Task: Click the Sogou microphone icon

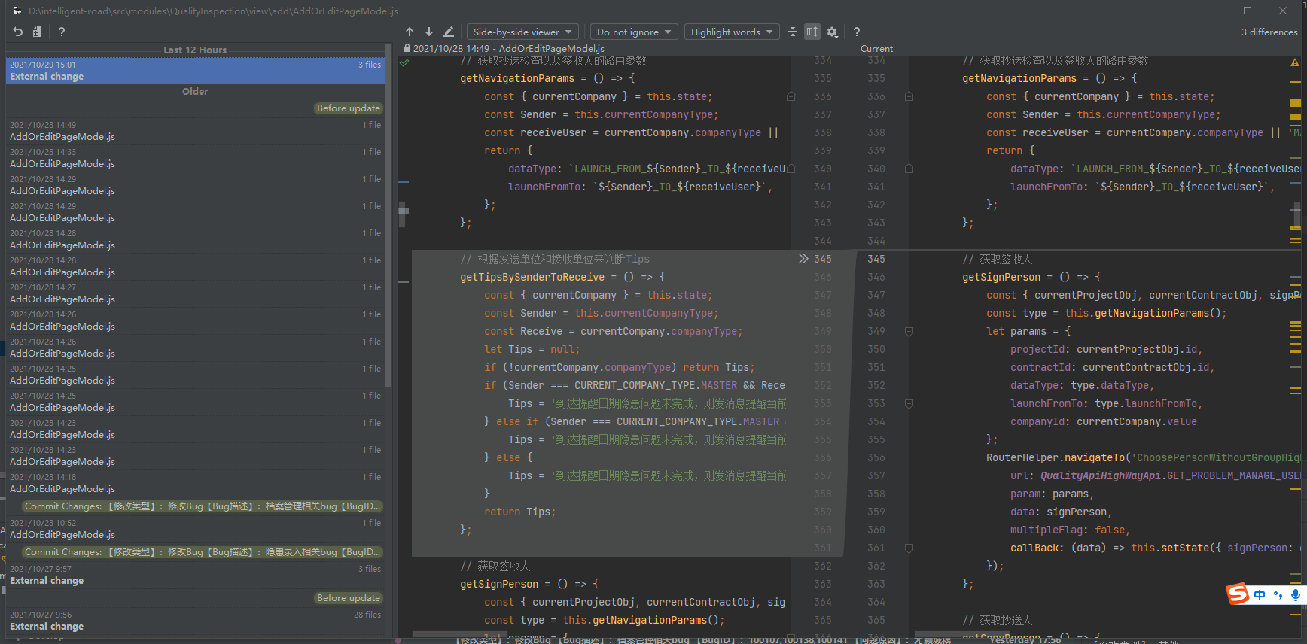Action: 1295,595
